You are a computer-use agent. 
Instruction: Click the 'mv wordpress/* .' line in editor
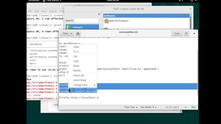click(x=71, y=43)
